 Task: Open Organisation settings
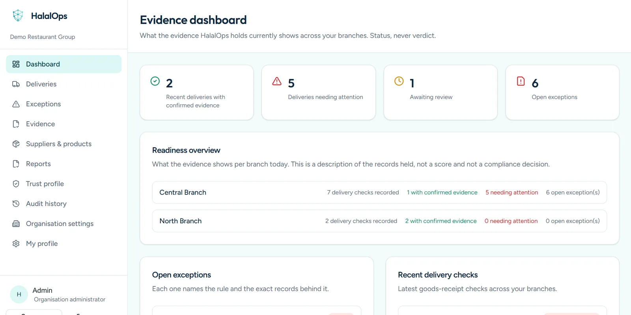[63, 224]
